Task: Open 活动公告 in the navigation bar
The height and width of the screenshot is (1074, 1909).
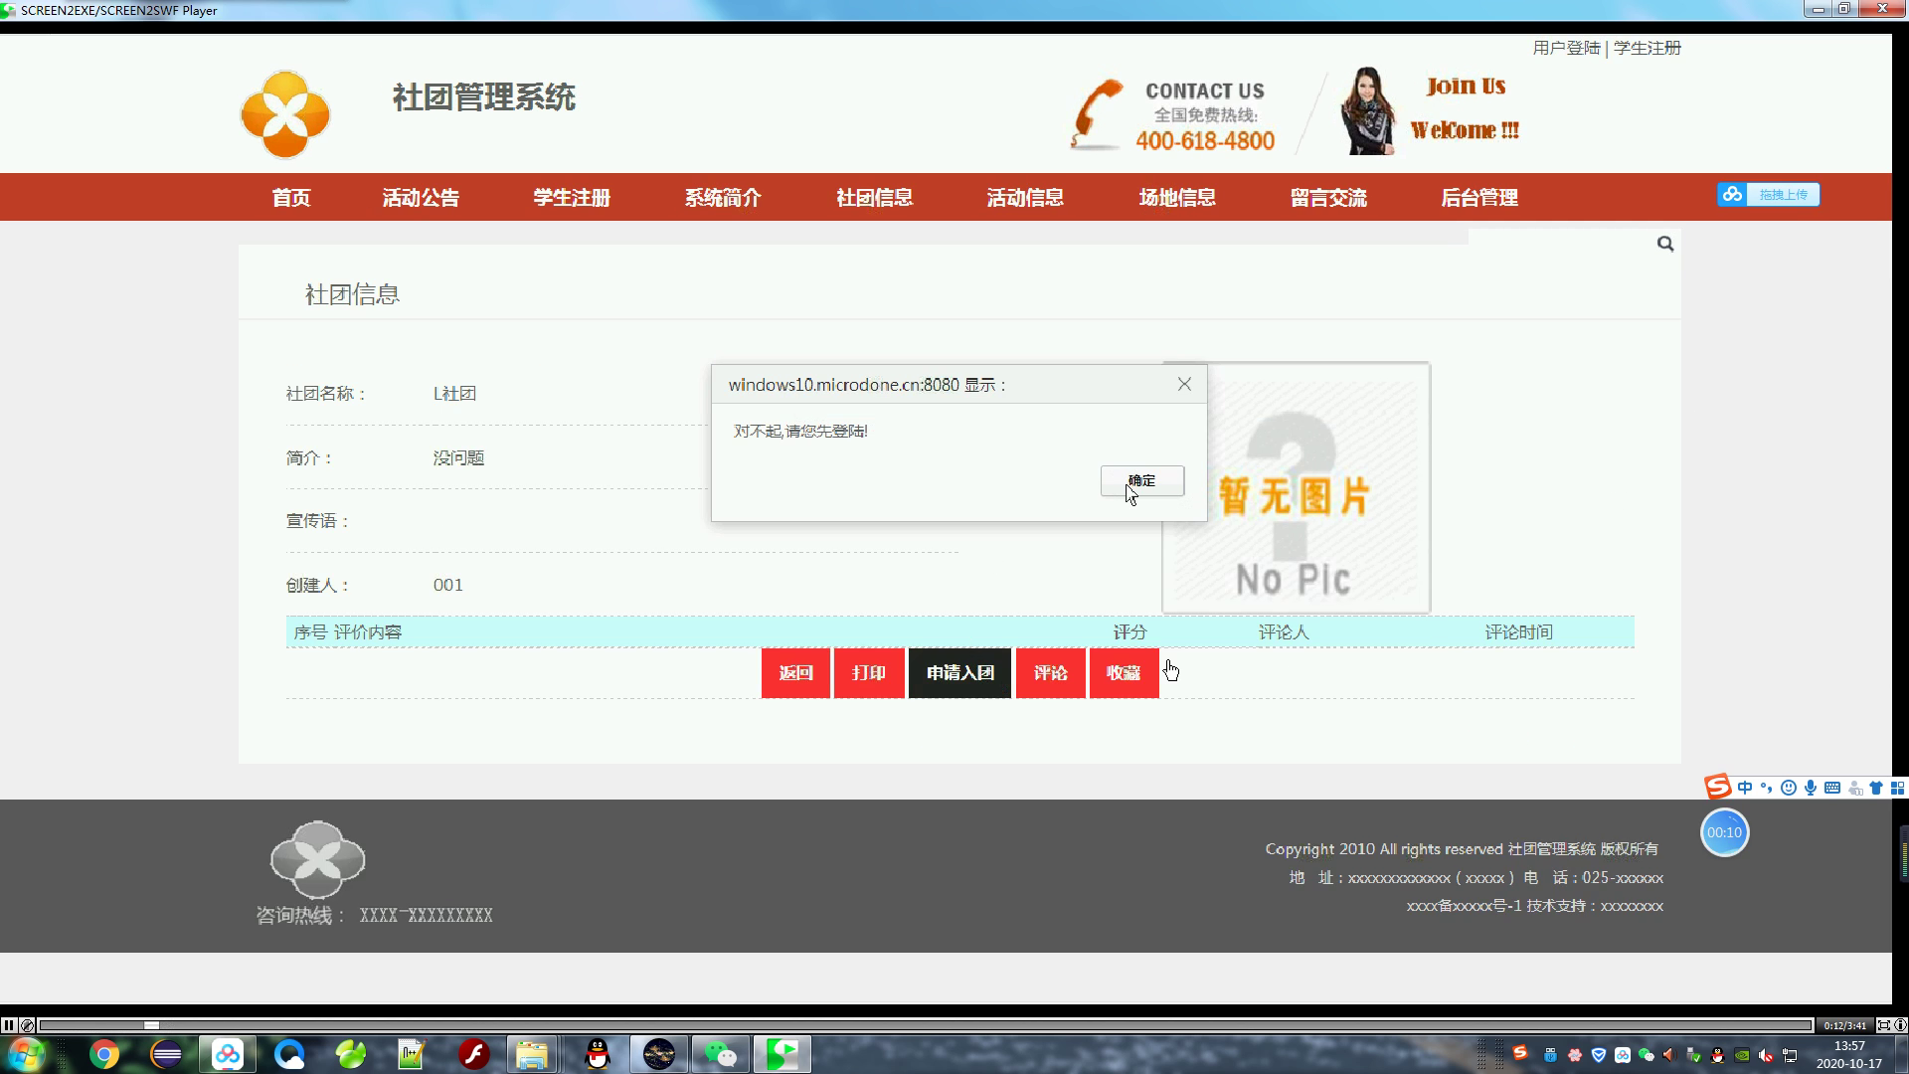Action: [421, 197]
